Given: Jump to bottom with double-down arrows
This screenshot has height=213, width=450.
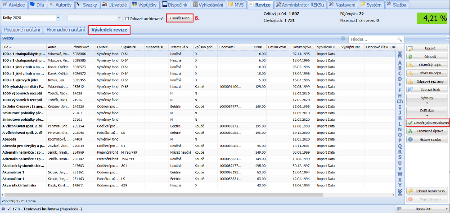Looking at the screenshot, I should coord(399,192).
